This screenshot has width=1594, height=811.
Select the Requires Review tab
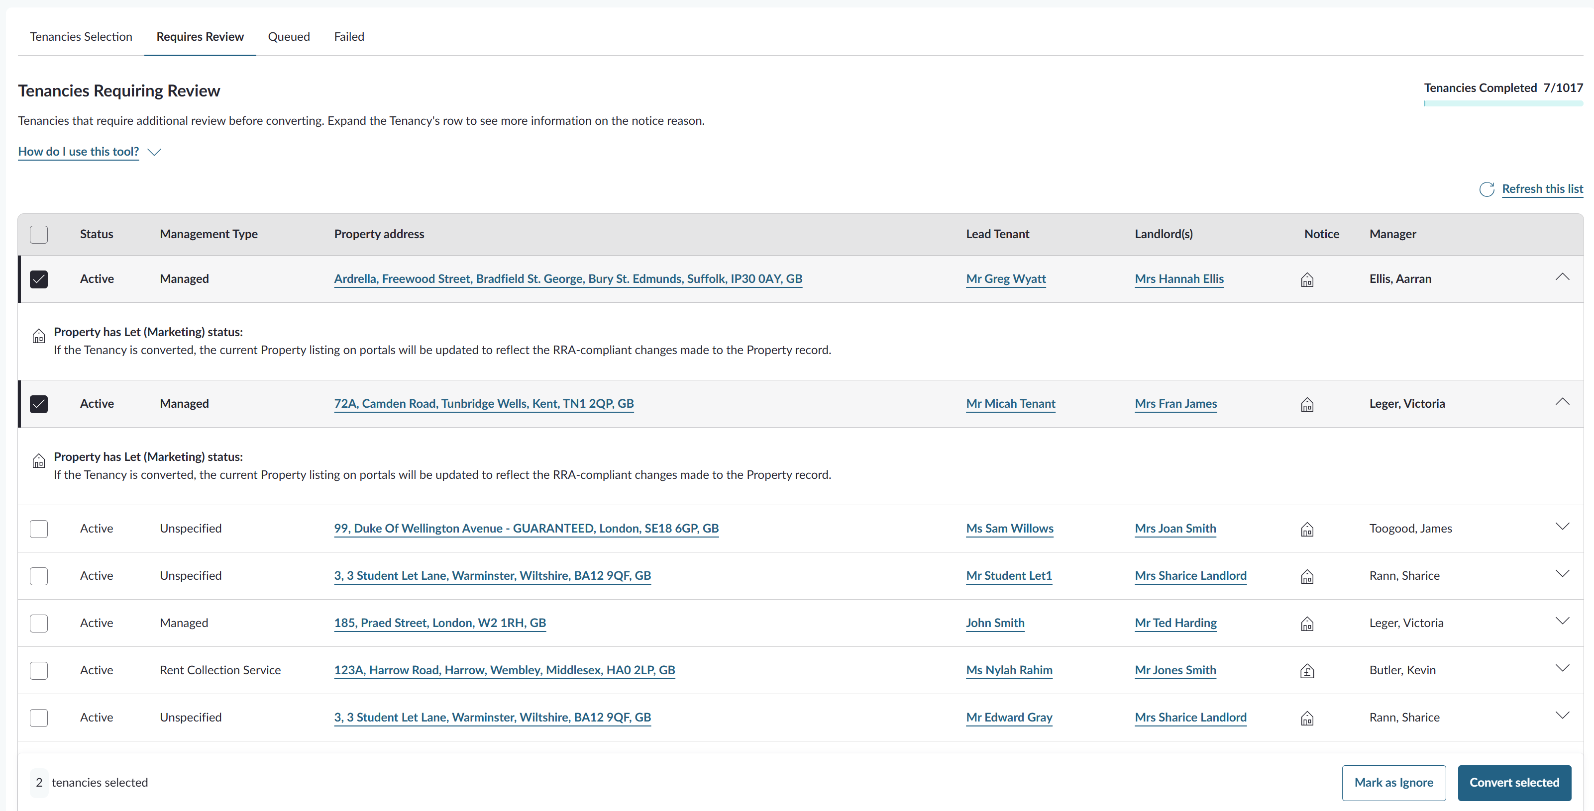pos(200,36)
